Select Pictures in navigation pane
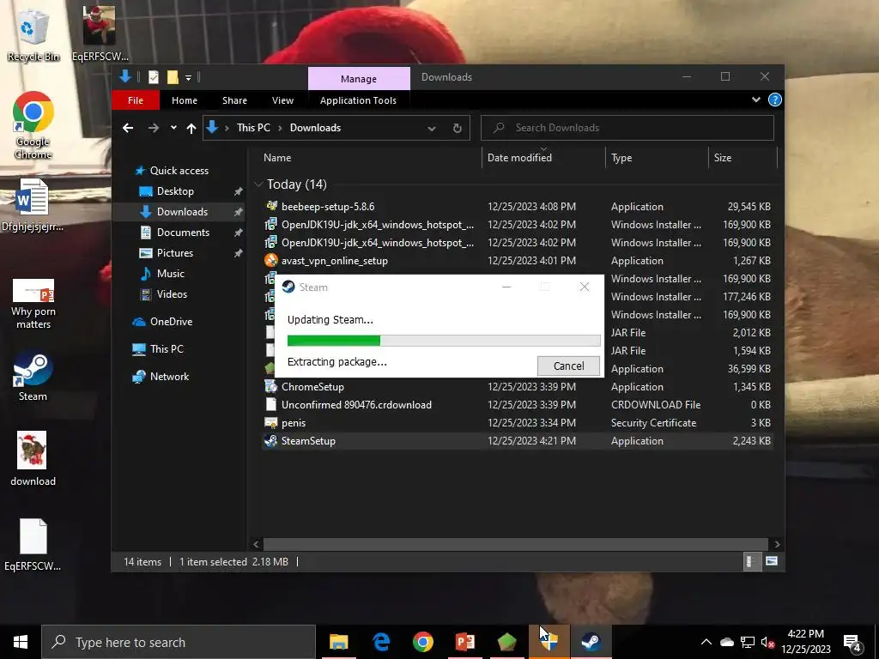 [174, 253]
